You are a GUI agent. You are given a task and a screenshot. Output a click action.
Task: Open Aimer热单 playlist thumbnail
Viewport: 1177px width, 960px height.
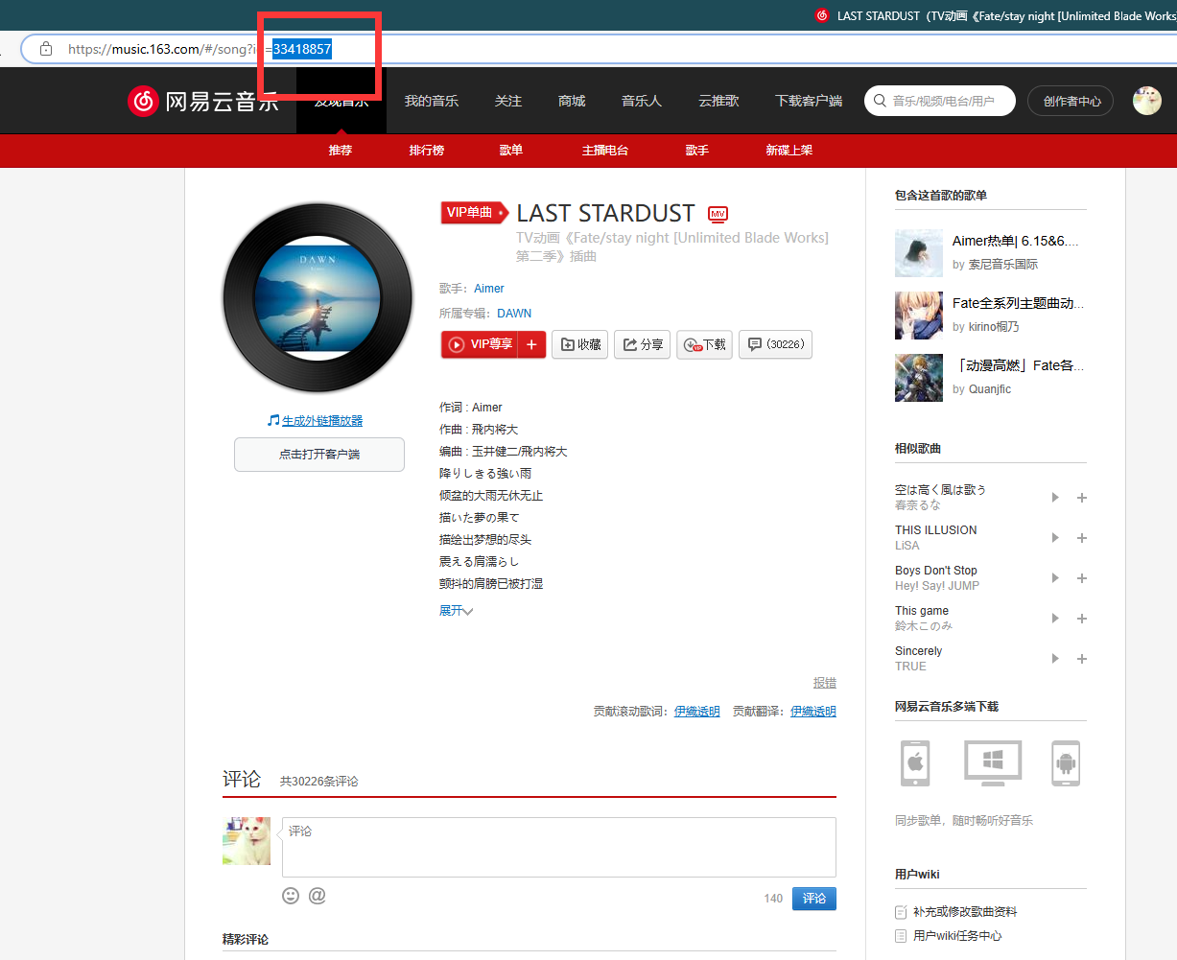click(x=919, y=253)
